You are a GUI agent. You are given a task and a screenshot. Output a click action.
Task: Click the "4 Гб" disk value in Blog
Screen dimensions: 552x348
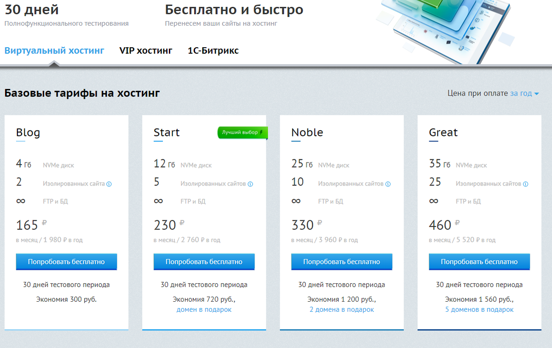[24, 164]
